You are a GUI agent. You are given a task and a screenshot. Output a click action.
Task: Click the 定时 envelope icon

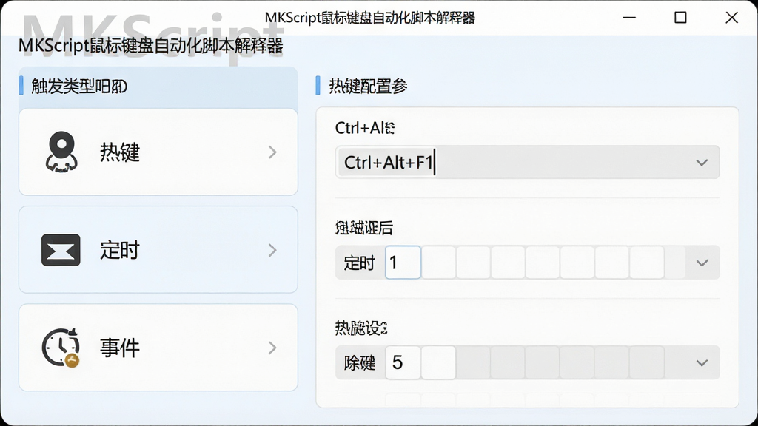[x=61, y=250]
